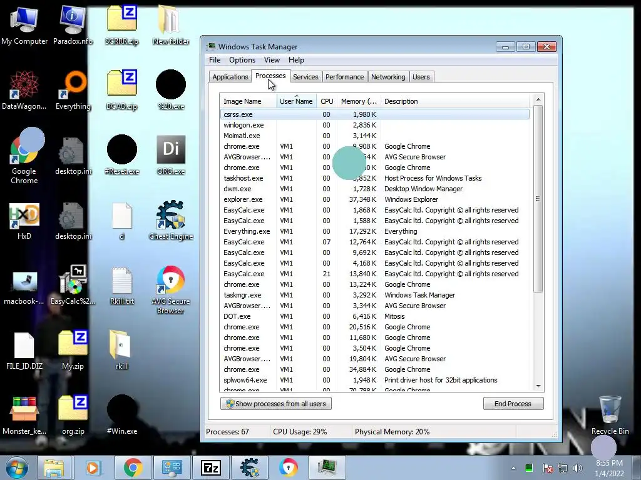Select My.zip archive icon

coord(73,350)
